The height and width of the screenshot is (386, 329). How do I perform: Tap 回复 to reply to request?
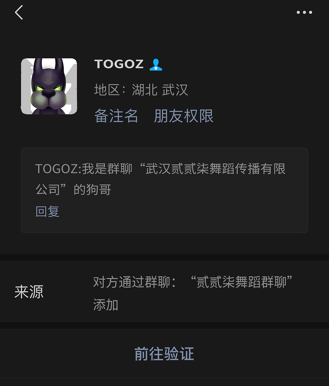click(x=47, y=211)
